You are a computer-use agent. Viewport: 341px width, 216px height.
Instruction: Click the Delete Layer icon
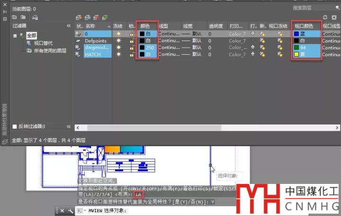[95, 17]
